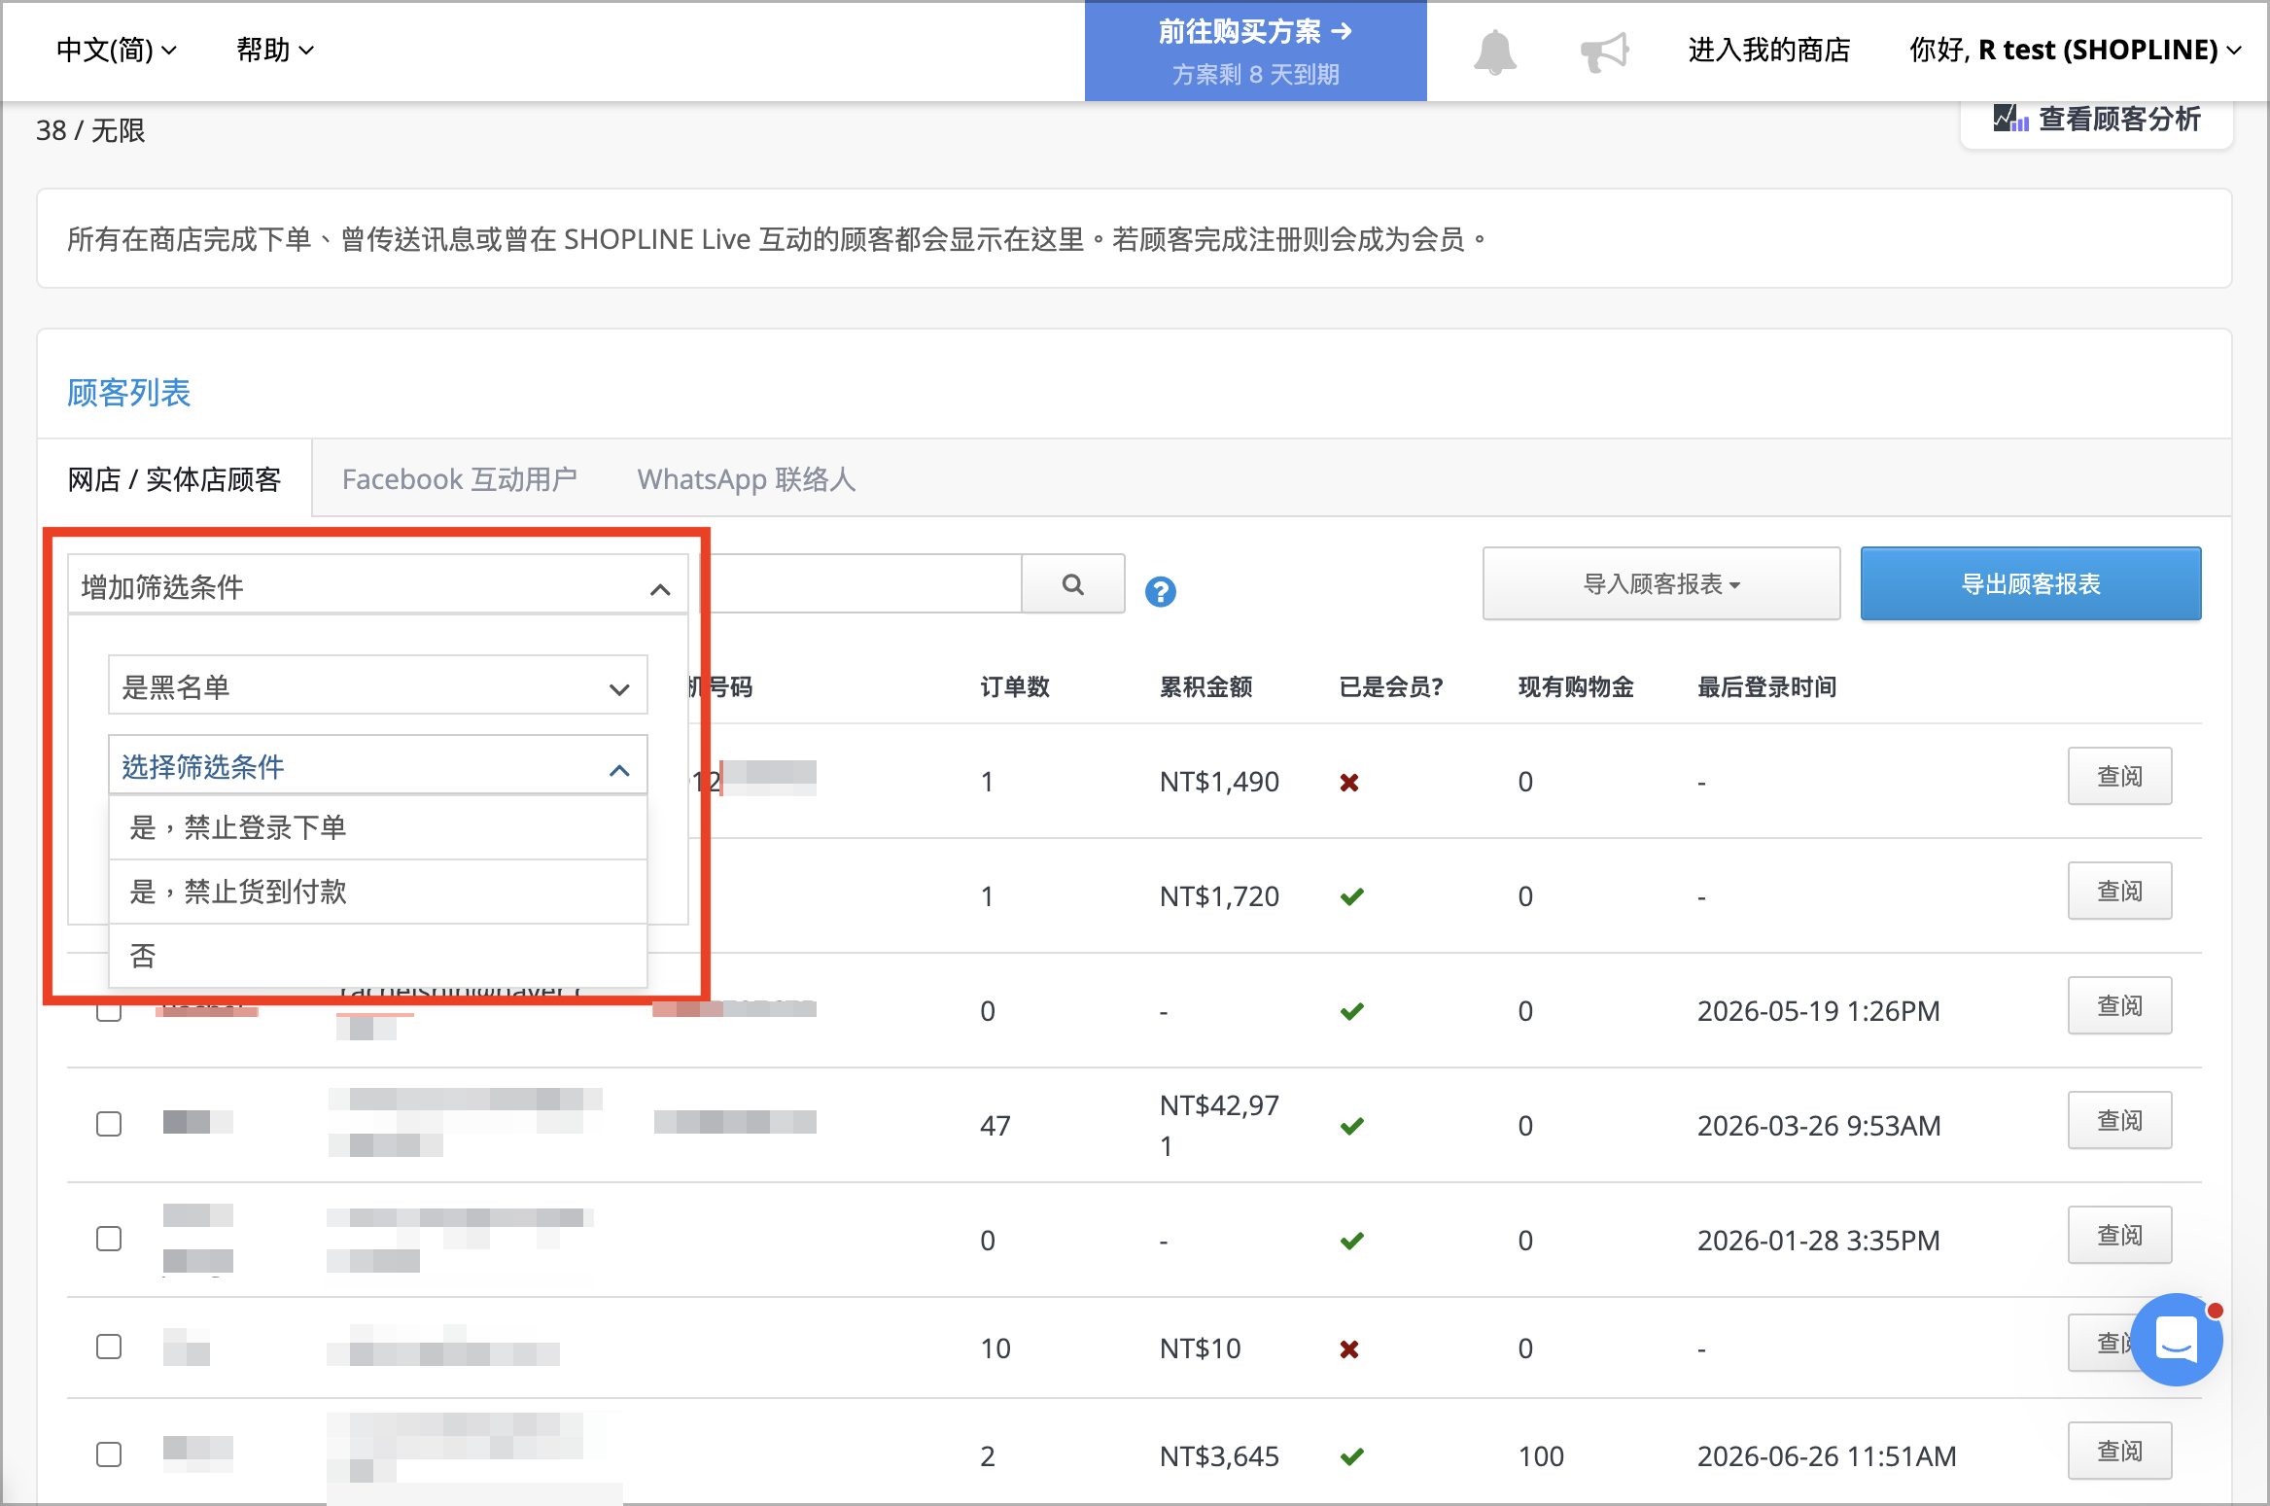Click the magnifier search button
The height and width of the screenshot is (1506, 2270).
pos(1073,584)
